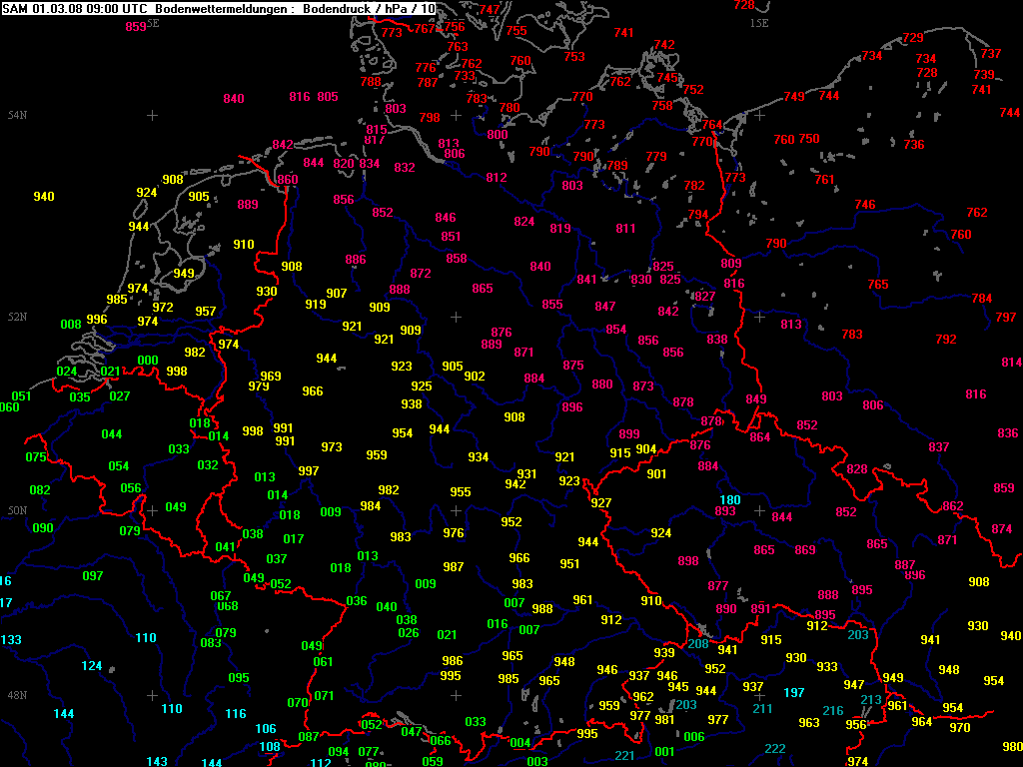Click the teal reading 213
Viewport: 1023px width, 767px height.
pos(871,699)
